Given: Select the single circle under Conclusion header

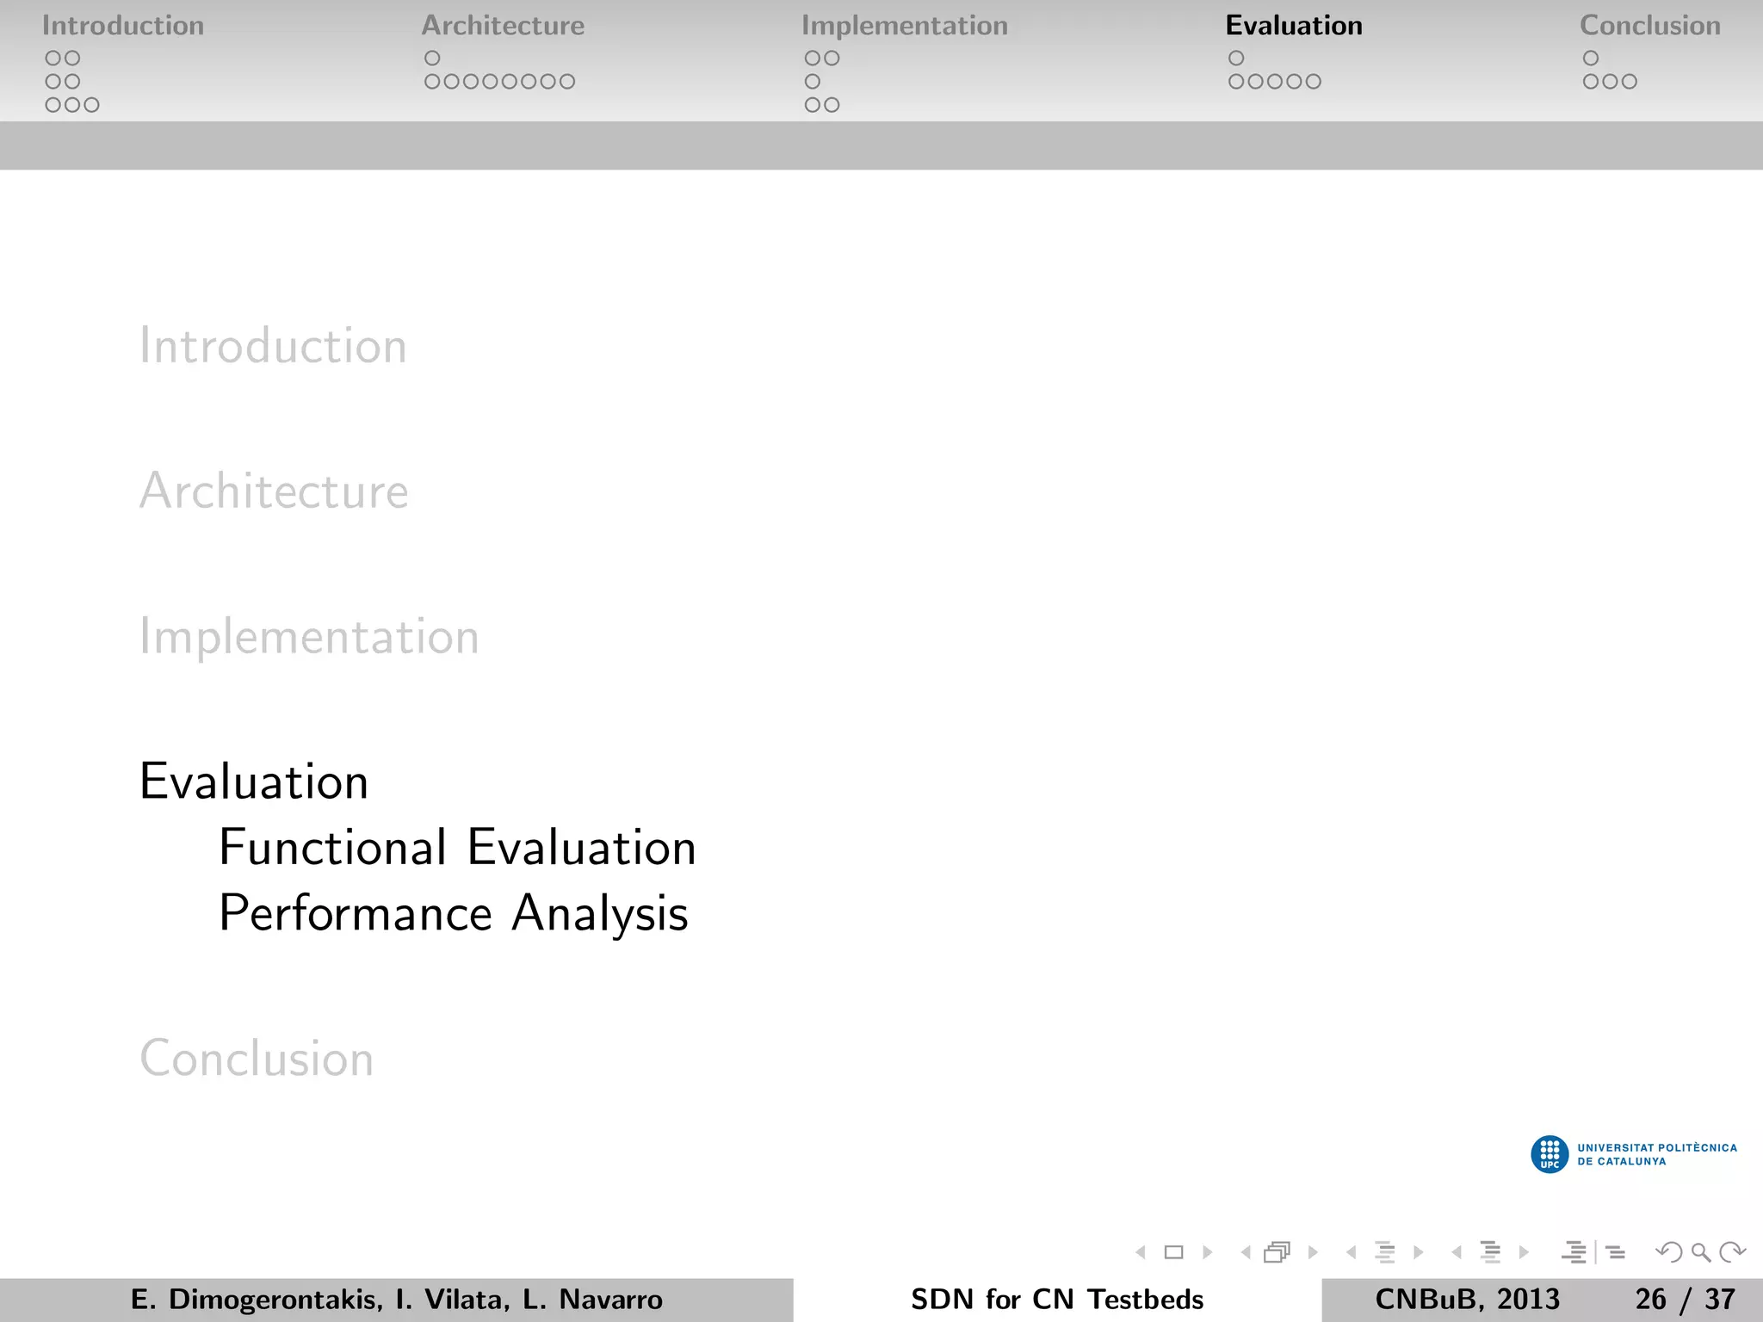Looking at the screenshot, I should pyautogui.click(x=1591, y=59).
